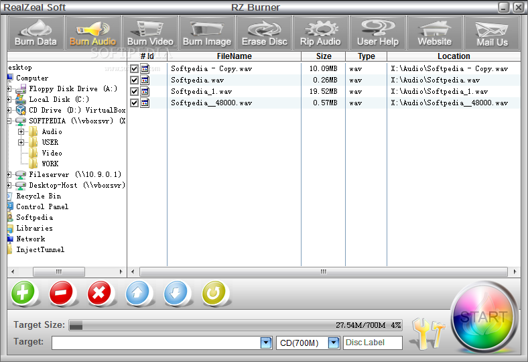The height and width of the screenshot is (362, 528).
Task: Select Control Panel in the tree
Action: coord(42,206)
